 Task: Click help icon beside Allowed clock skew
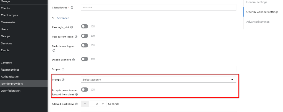click(x=76, y=104)
